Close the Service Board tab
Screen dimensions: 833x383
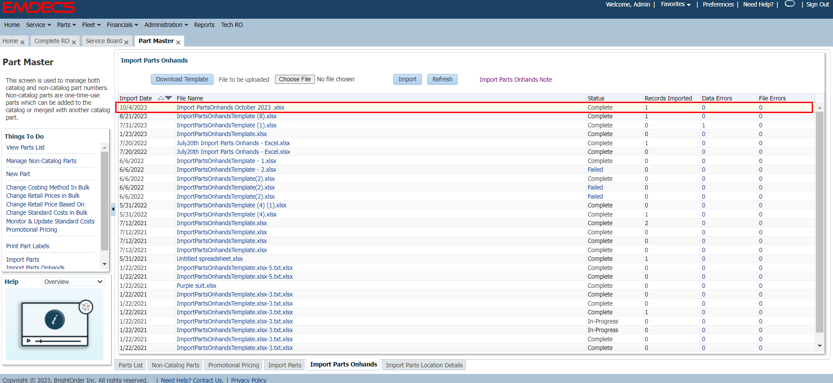pyautogui.click(x=126, y=42)
